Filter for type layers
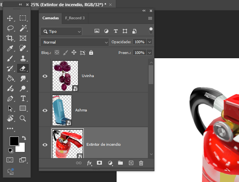Screen dimensions: 239x182 (116, 31)
